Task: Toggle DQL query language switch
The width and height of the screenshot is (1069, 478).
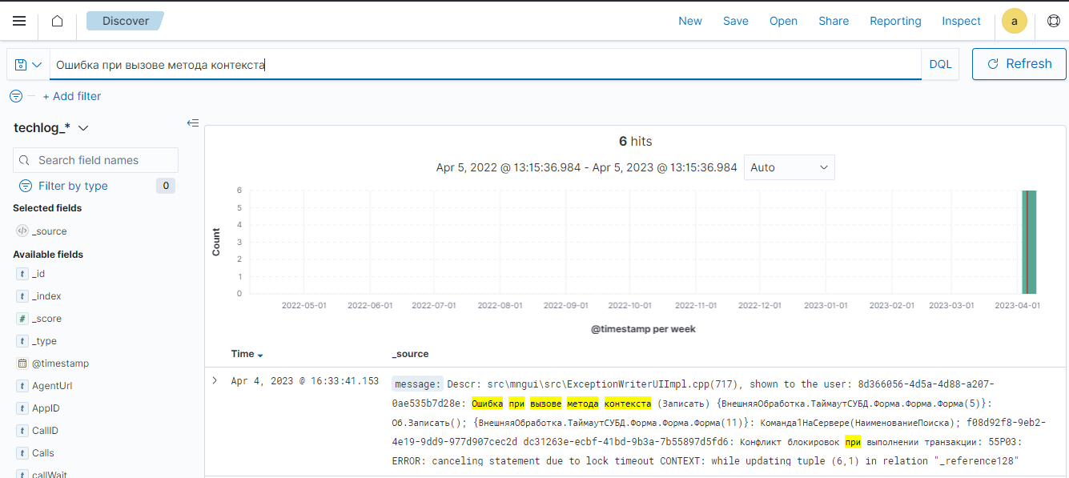Action: [940, 64]
